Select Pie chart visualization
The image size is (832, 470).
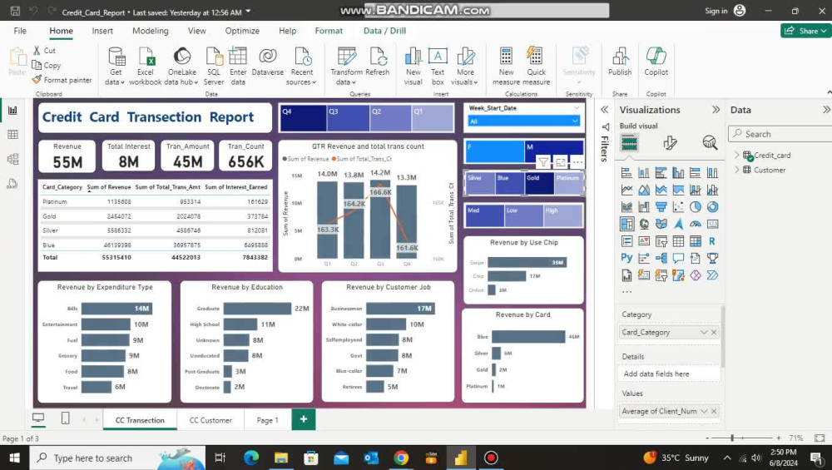coord(695,207)
